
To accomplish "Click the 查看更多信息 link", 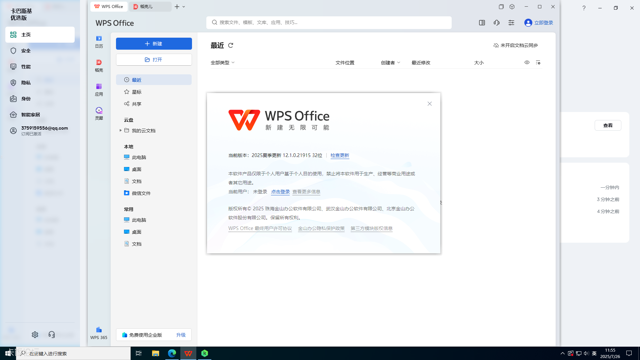I will point(306,192).
